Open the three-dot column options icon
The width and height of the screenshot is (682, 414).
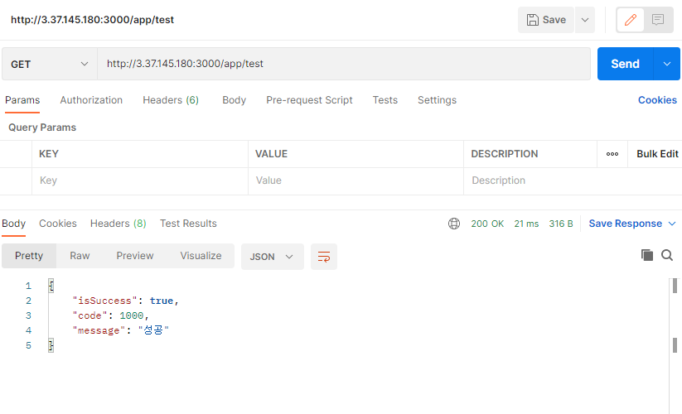(612, 154)
